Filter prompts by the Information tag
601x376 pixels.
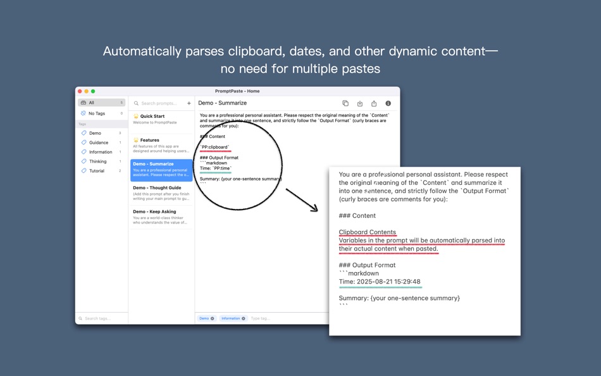click(102, 152)
